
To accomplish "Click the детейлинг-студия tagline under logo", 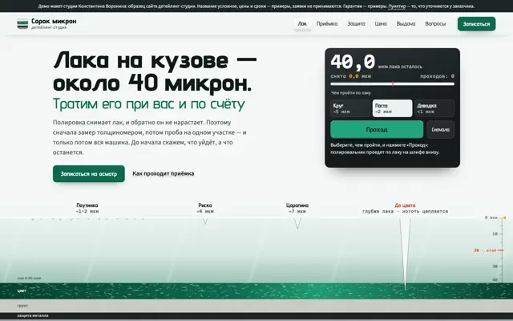I will tap(49, 27).
